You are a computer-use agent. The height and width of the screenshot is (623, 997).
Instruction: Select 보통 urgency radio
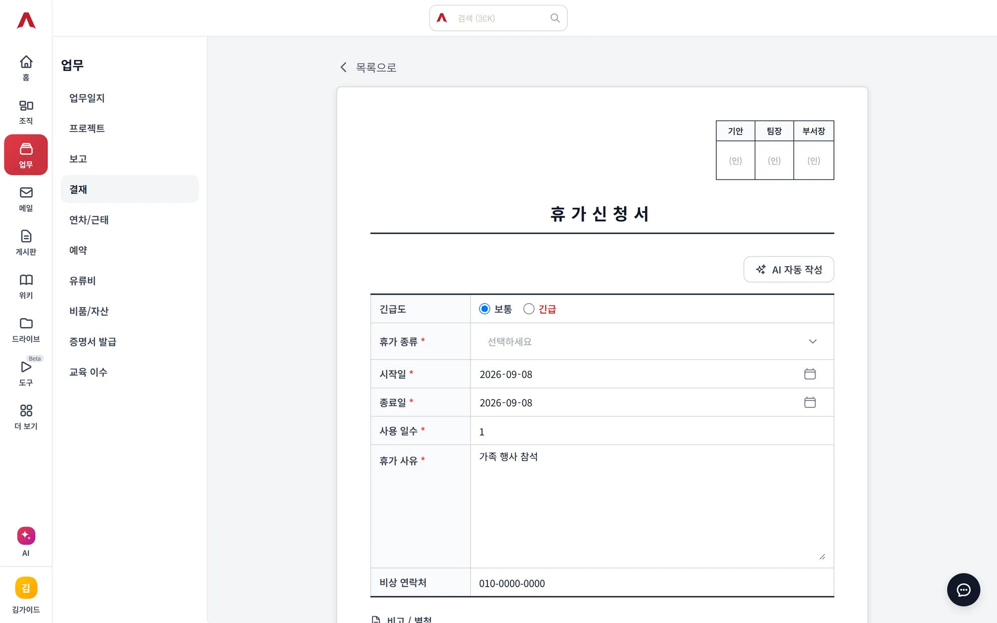[x=485, y=309]
